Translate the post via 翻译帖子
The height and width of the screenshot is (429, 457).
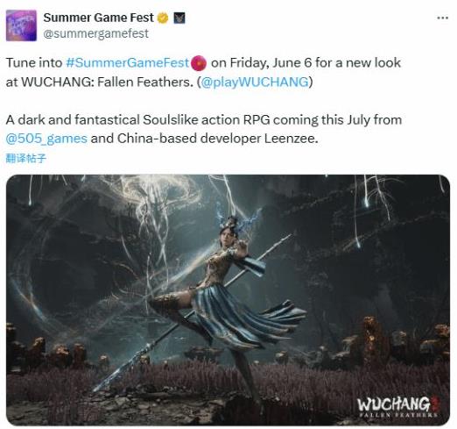[26, 158]
